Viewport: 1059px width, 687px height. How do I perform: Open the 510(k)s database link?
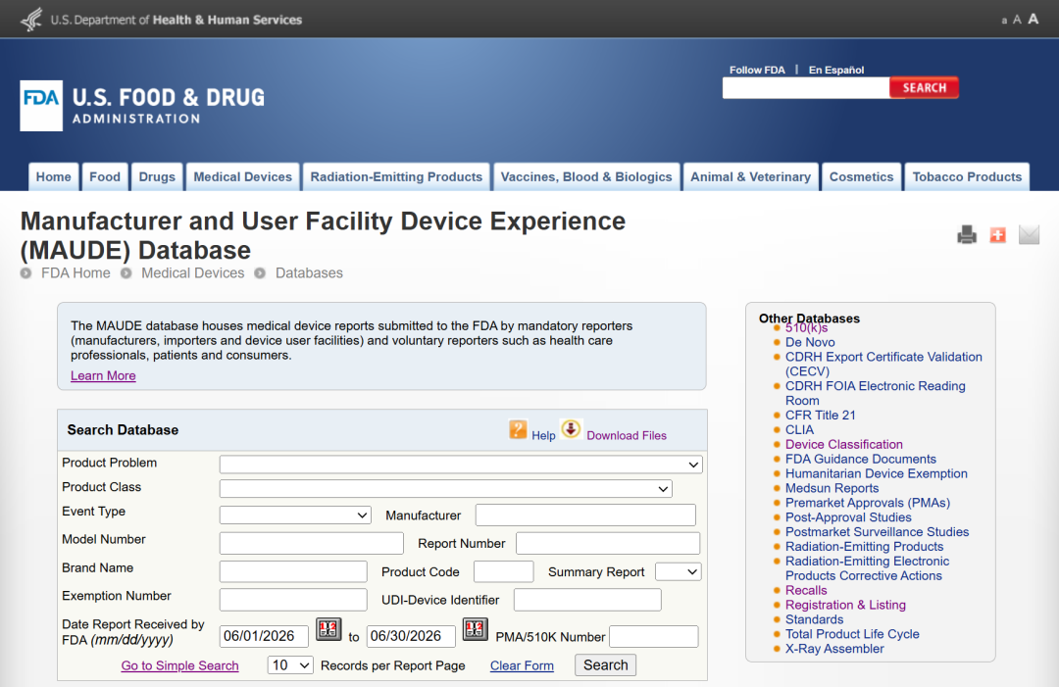click(806, 328)
